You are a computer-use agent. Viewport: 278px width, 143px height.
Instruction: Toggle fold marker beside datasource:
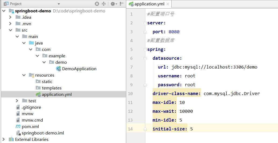coord(145,58)
